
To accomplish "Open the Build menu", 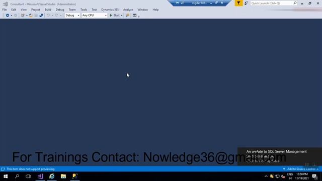I will [48, 10].
